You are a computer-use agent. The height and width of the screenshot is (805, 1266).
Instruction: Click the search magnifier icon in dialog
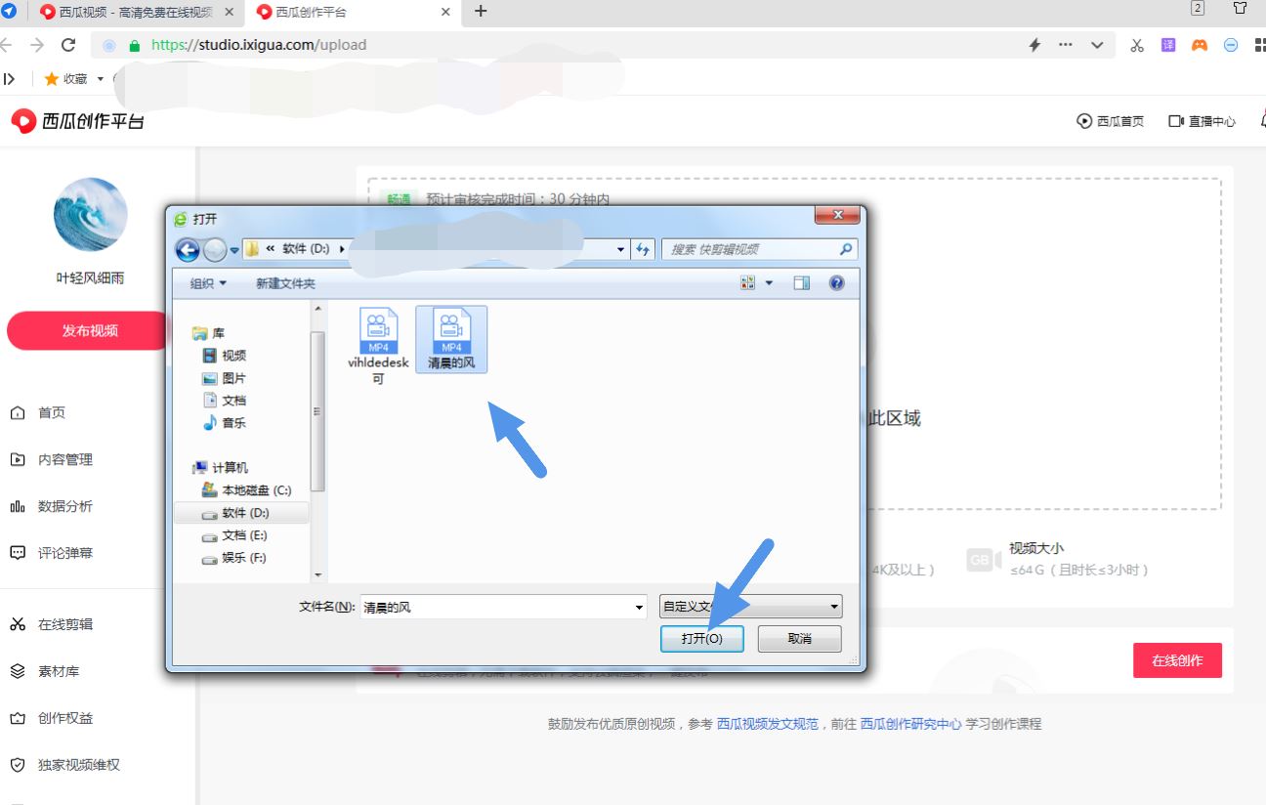[846, 249]
